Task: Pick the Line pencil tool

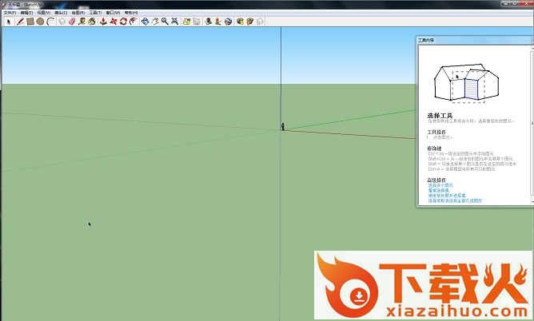Action: pos(20,22)
